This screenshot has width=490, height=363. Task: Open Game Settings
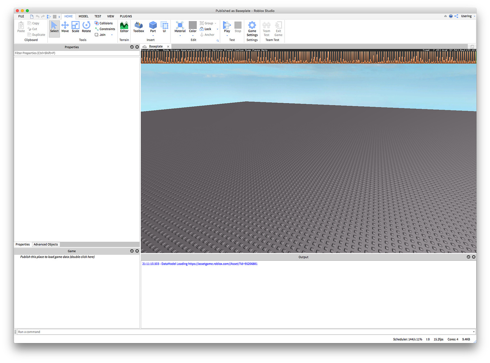pyautogui.click(x=252, y=29)
